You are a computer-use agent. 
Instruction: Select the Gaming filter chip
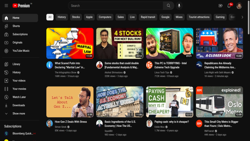point(220,17)
